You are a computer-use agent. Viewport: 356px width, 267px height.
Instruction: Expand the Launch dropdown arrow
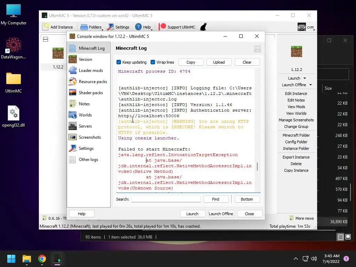click(305, 78)
